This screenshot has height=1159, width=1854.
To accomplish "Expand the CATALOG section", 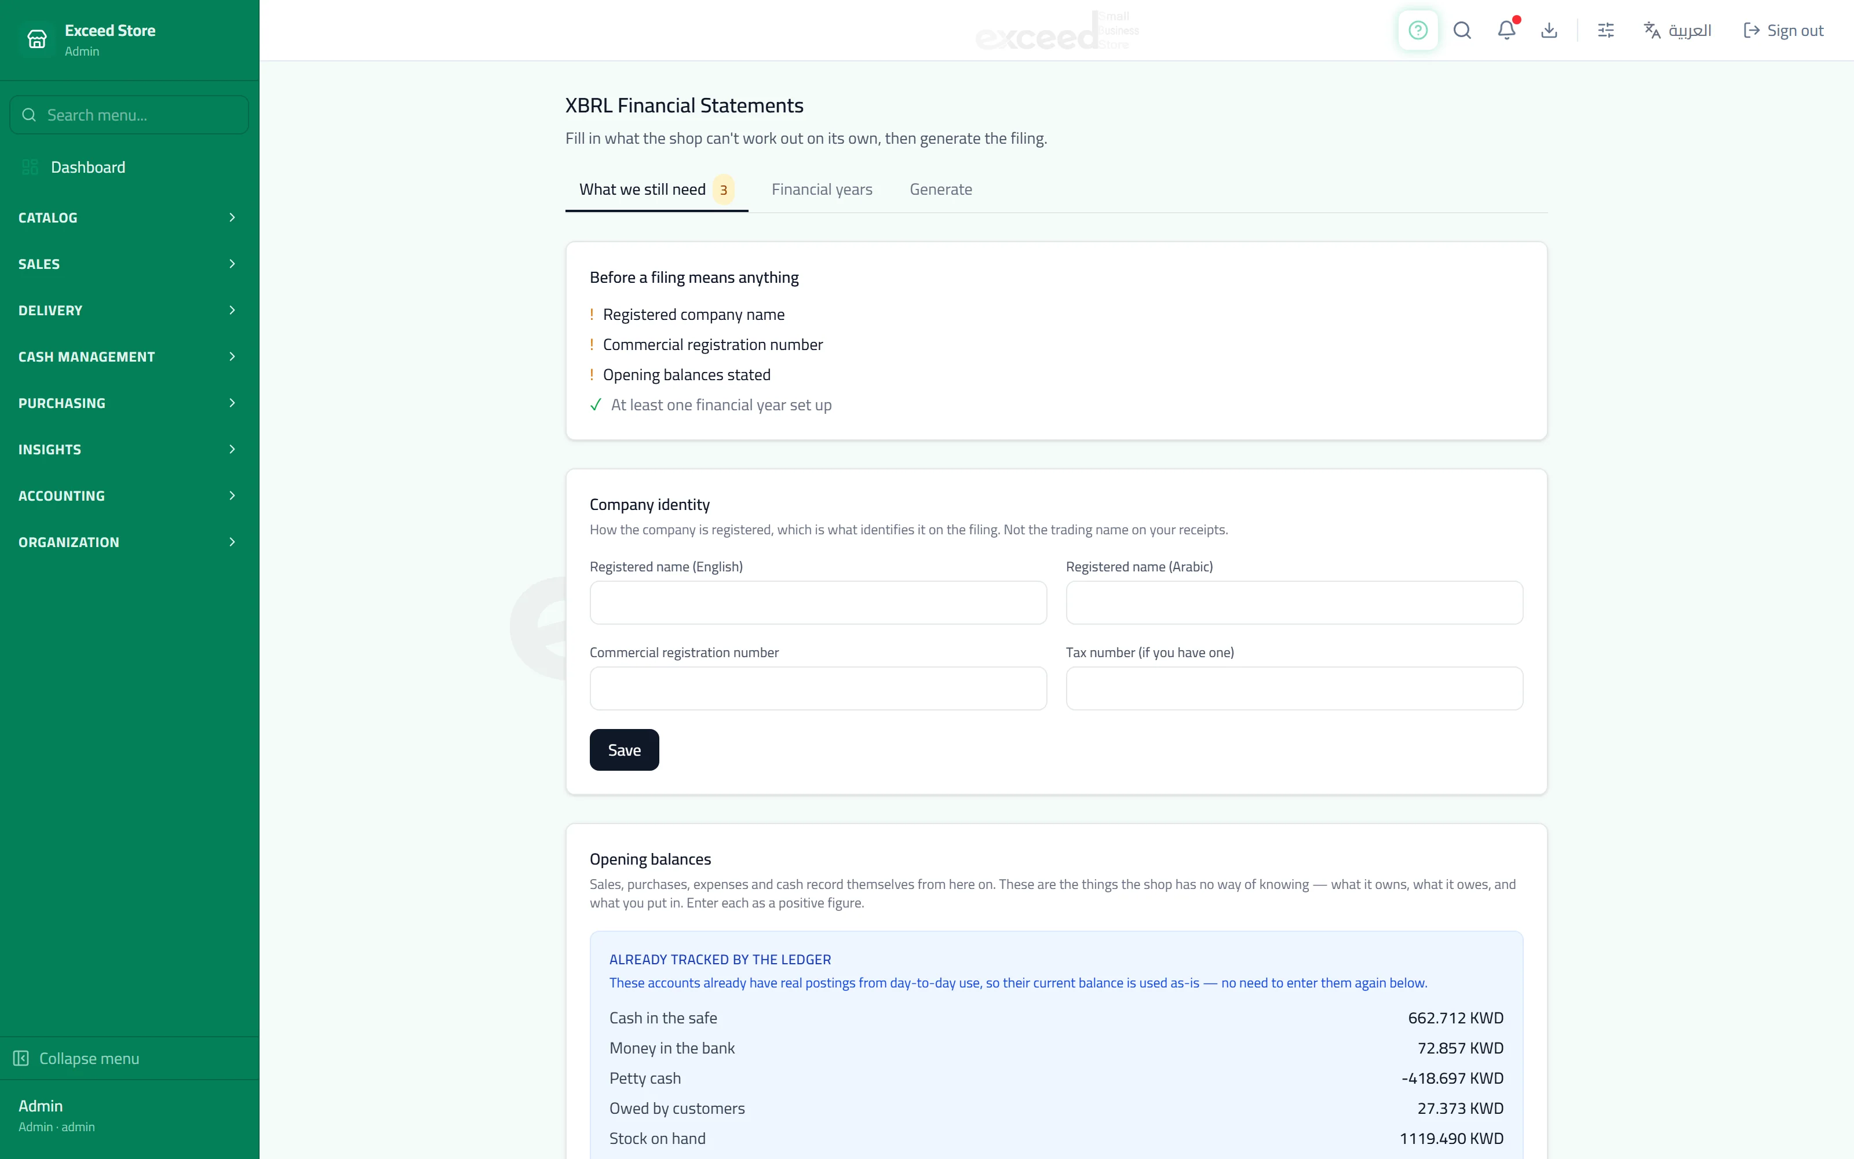I will (x=129, y=218).
